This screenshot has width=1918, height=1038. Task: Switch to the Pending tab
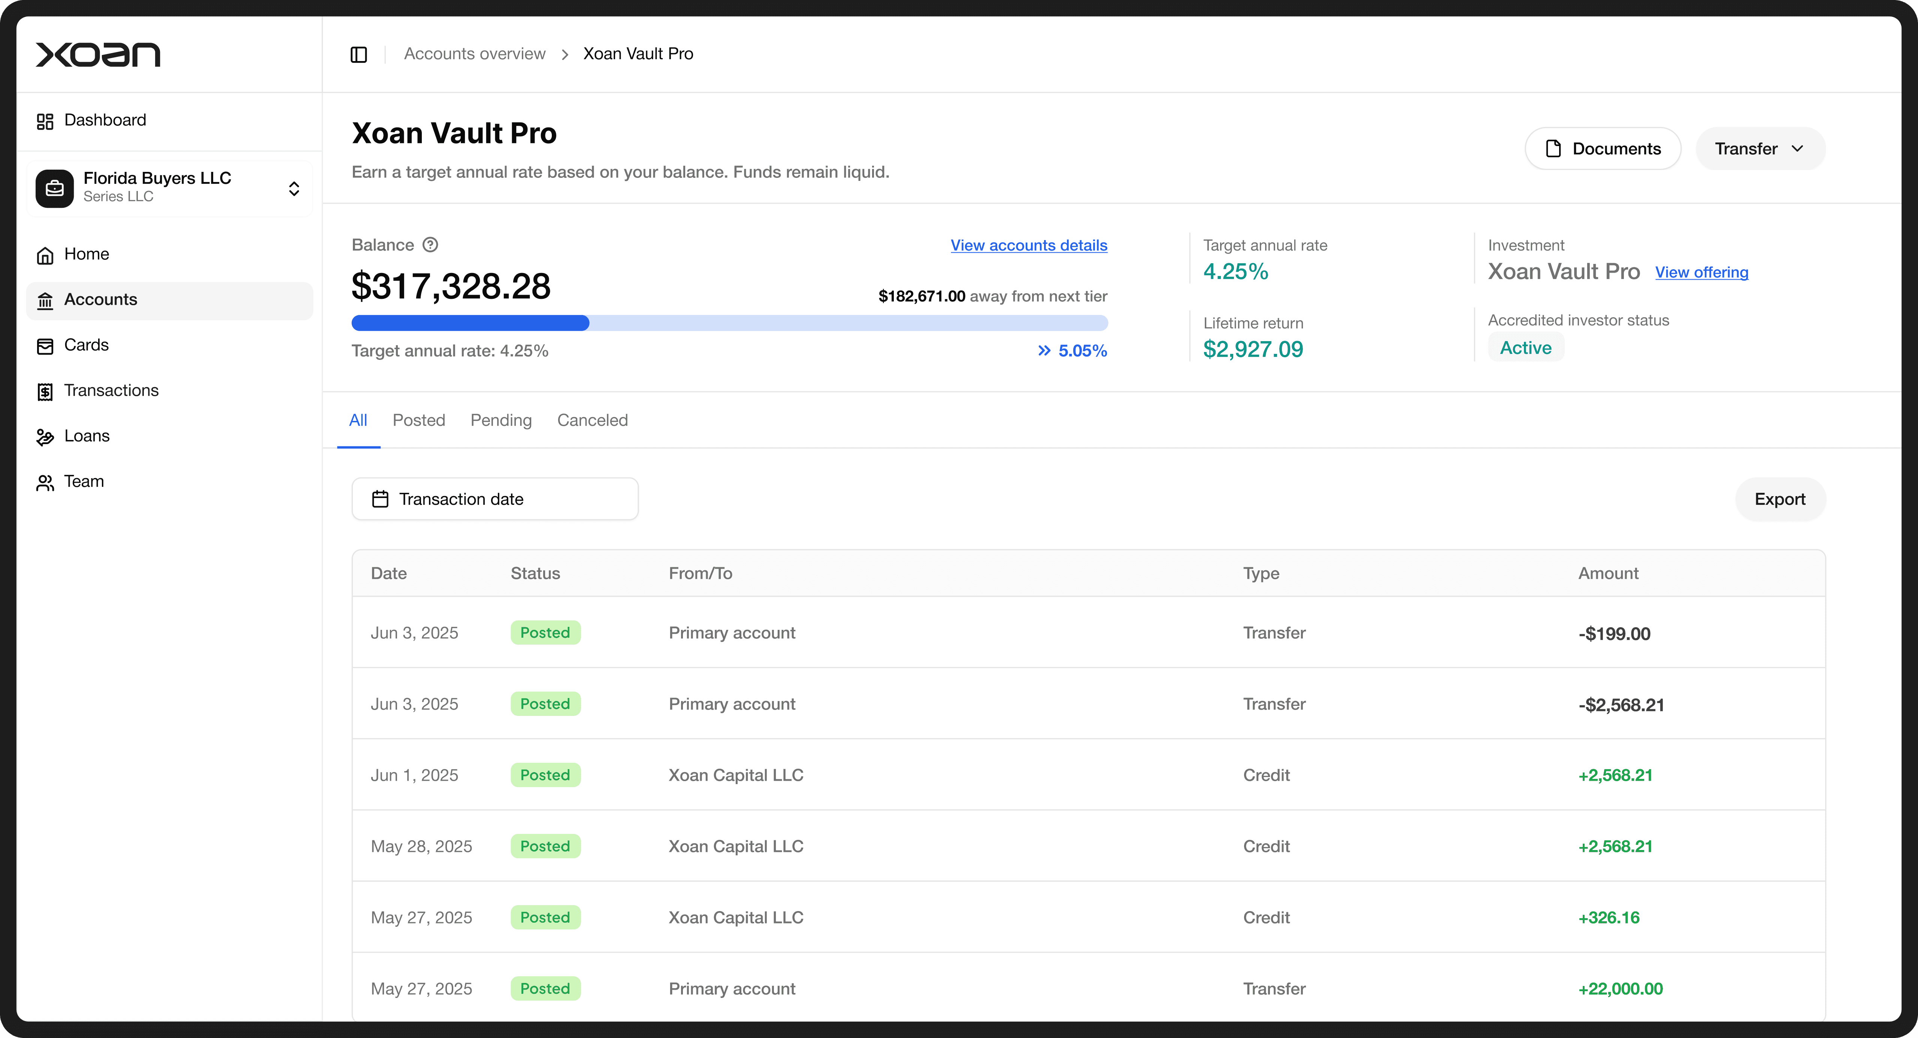(x=500, y=421)
